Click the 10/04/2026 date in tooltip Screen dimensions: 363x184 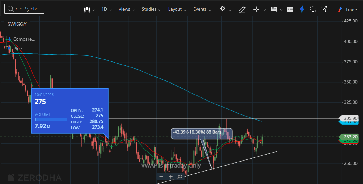pos(44,95)
